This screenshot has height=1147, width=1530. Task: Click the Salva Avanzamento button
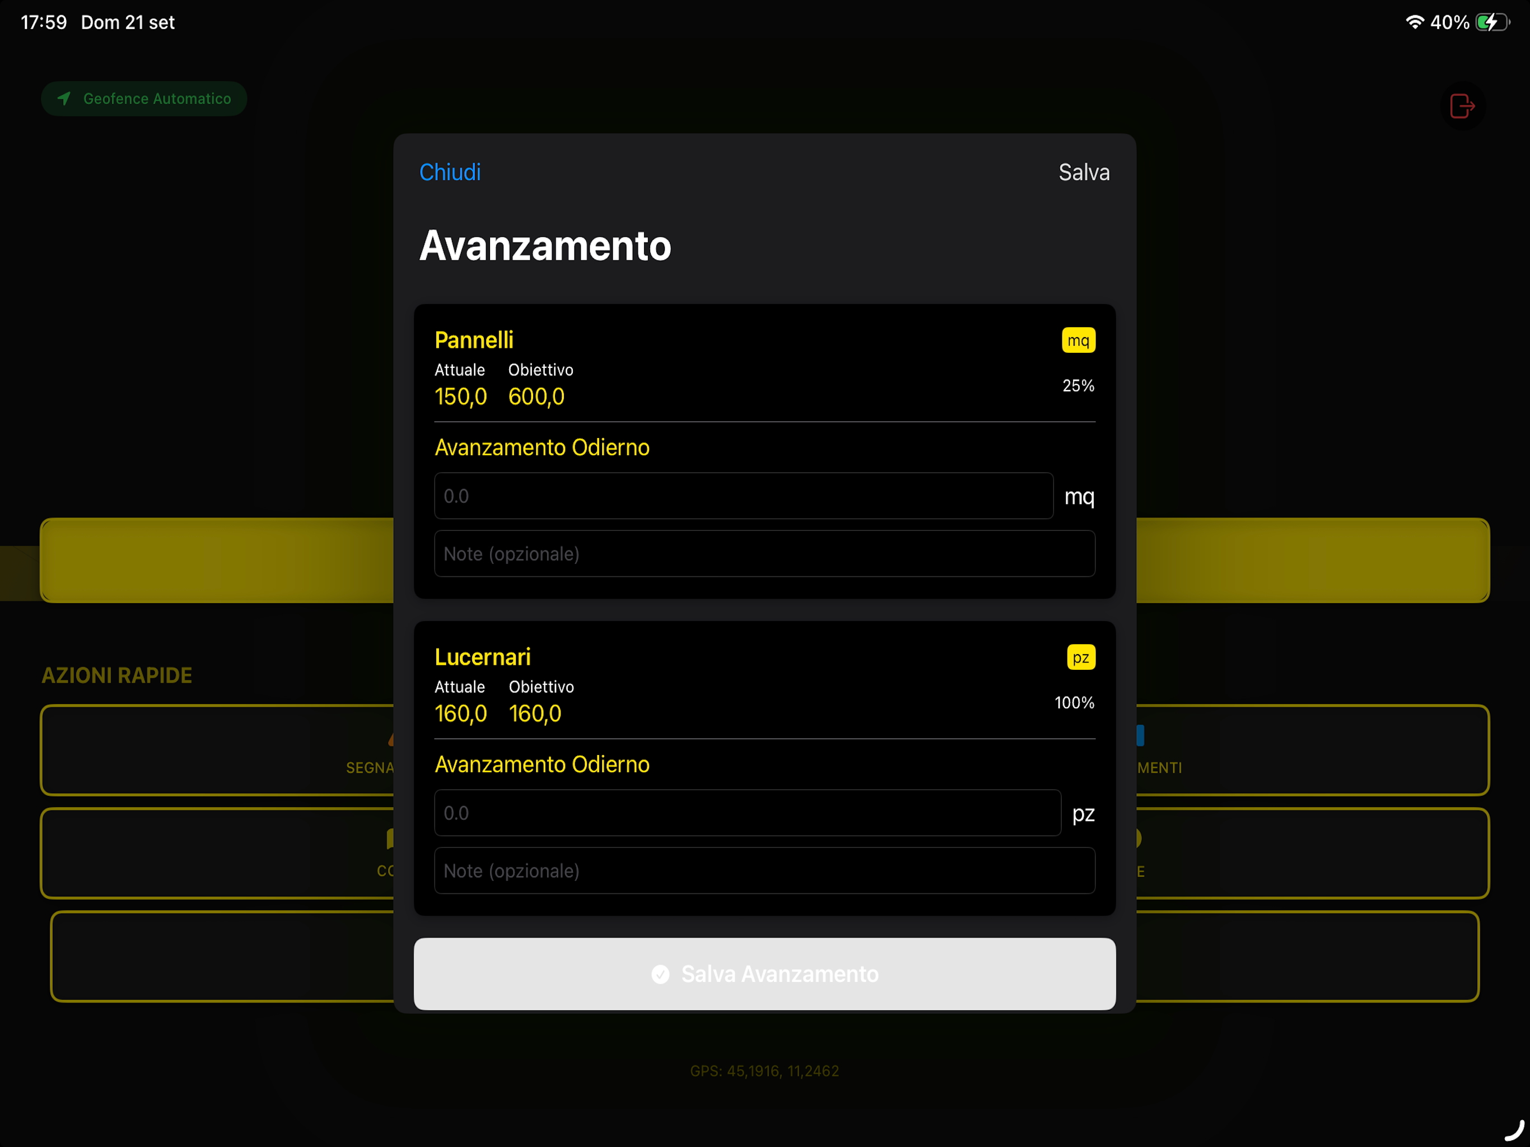(x=764, y=973)
